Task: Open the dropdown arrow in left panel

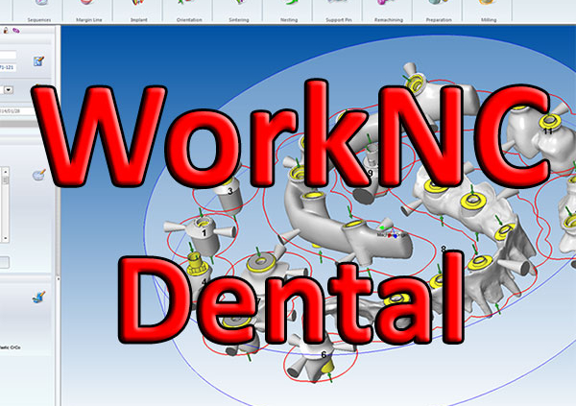Action: pyautogui.click(x=9, y=89)
